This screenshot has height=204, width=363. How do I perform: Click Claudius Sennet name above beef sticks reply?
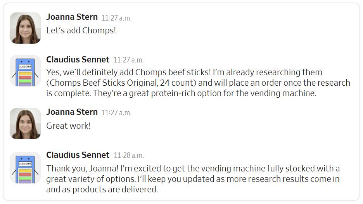(x=78, y=59)
